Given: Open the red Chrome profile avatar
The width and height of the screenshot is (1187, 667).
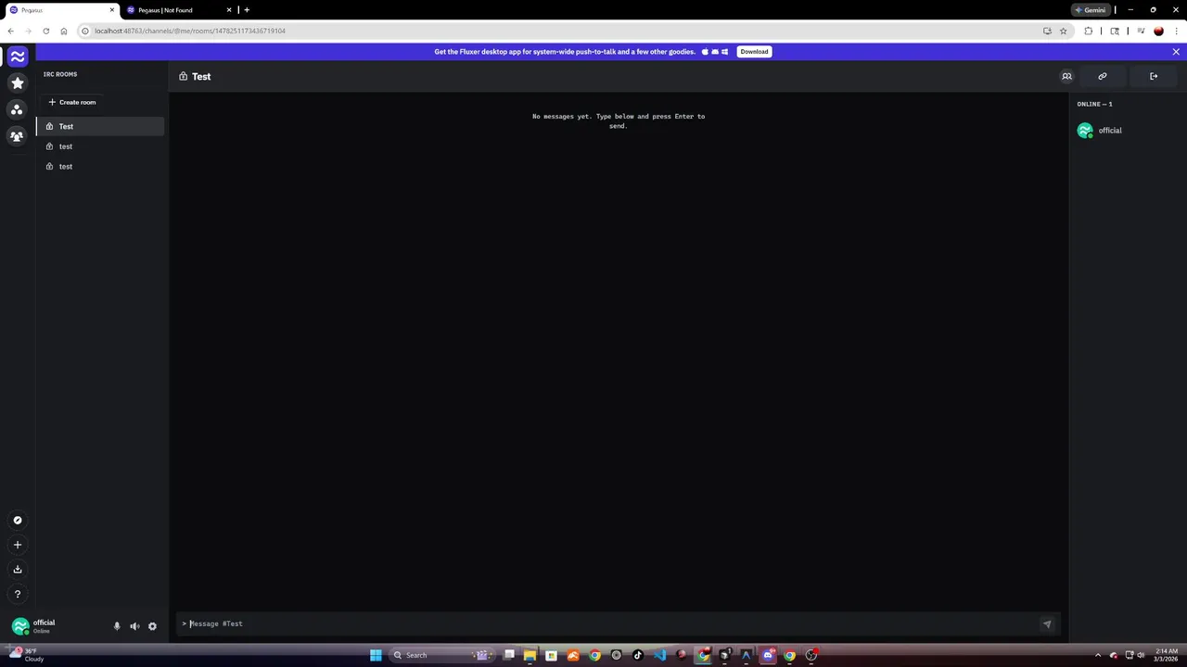Looking at the screenshot, I should pos(1158,31).
